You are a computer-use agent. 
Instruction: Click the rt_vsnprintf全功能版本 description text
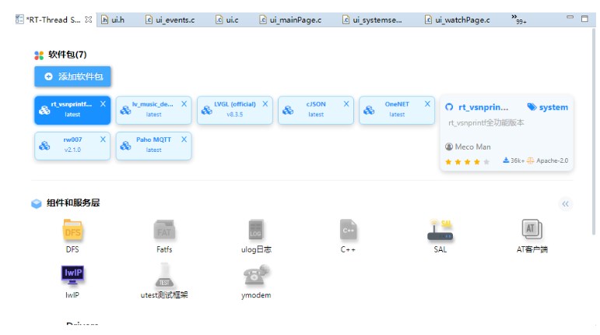click(486, 123)
